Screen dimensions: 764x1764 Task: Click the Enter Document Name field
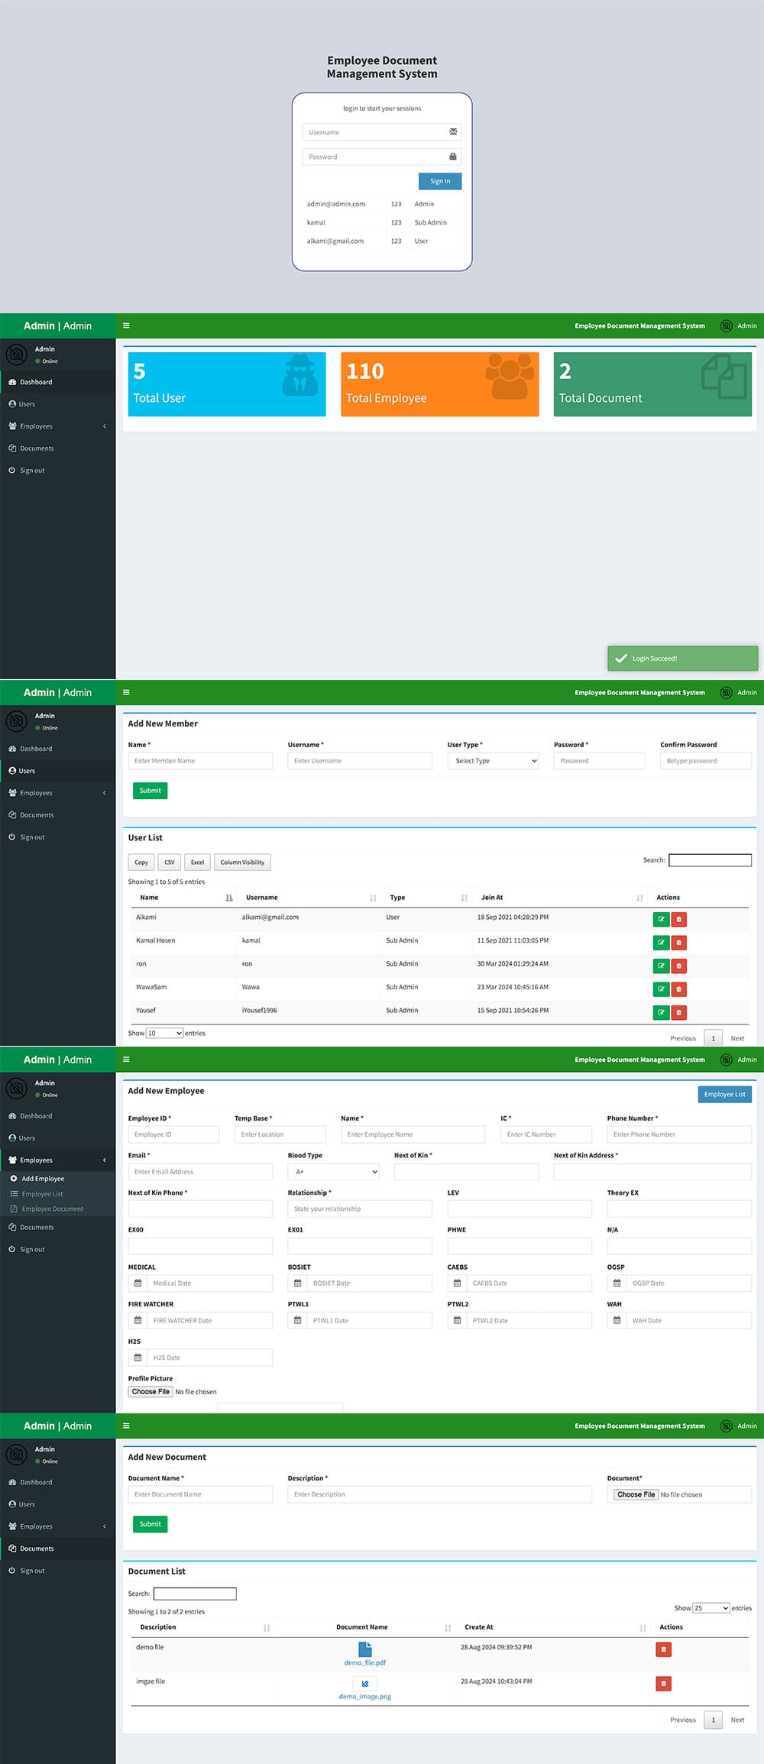200,1494
